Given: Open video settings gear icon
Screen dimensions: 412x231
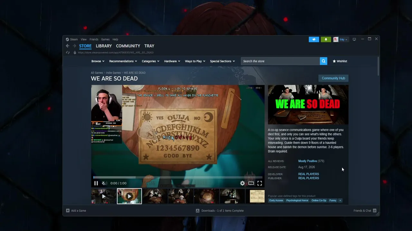Looking at the screenshot, I should [242, 183].
